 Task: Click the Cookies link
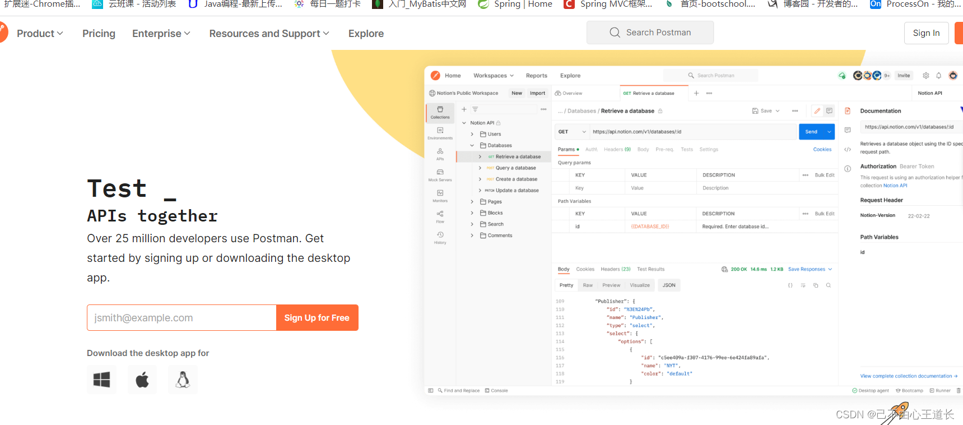822,150
